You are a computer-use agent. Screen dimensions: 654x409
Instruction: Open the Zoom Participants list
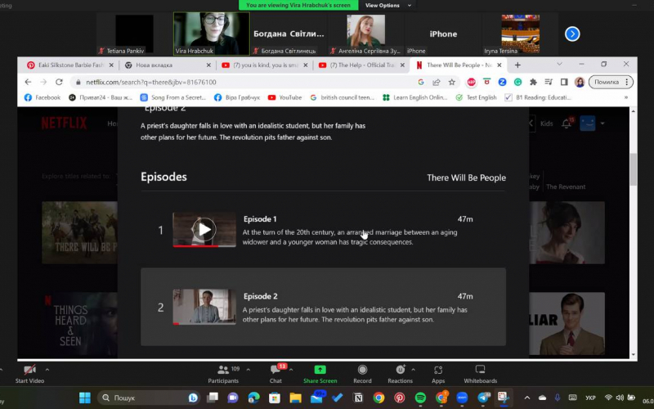click(x=223, y=374)
